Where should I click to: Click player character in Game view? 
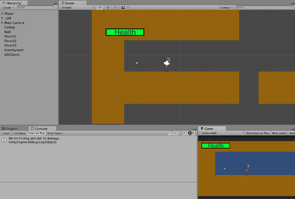(247, 170)
